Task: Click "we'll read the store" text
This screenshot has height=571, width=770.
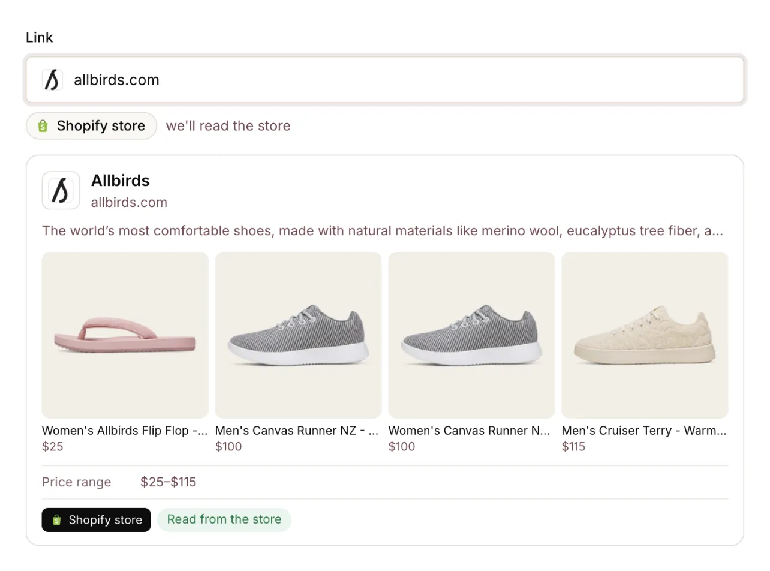Action: [228, 126]
